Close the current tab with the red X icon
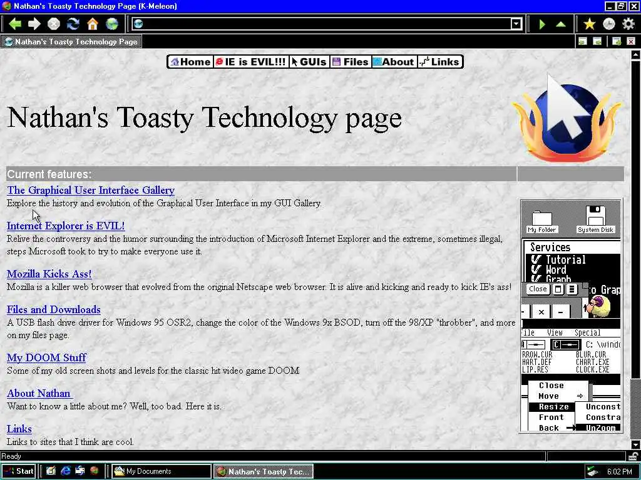 (x=631, y=41)
